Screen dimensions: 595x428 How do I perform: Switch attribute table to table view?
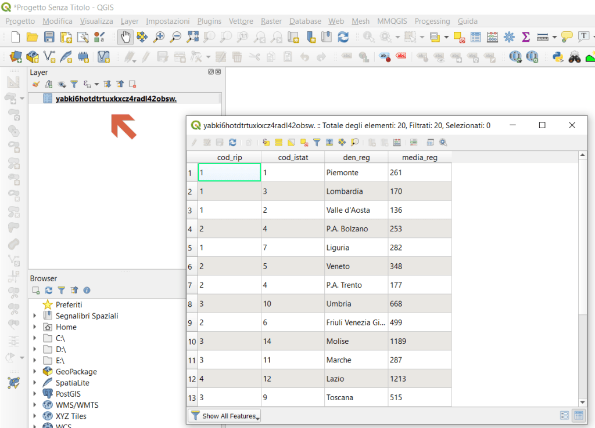click(x=578, y=415)
